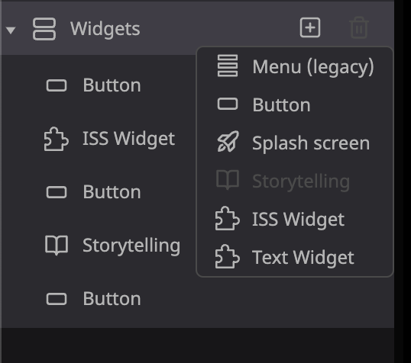Screen dimensions: 411x363
Task: Select Menu (legacy) from the dropdown
Action: (295, 66)
